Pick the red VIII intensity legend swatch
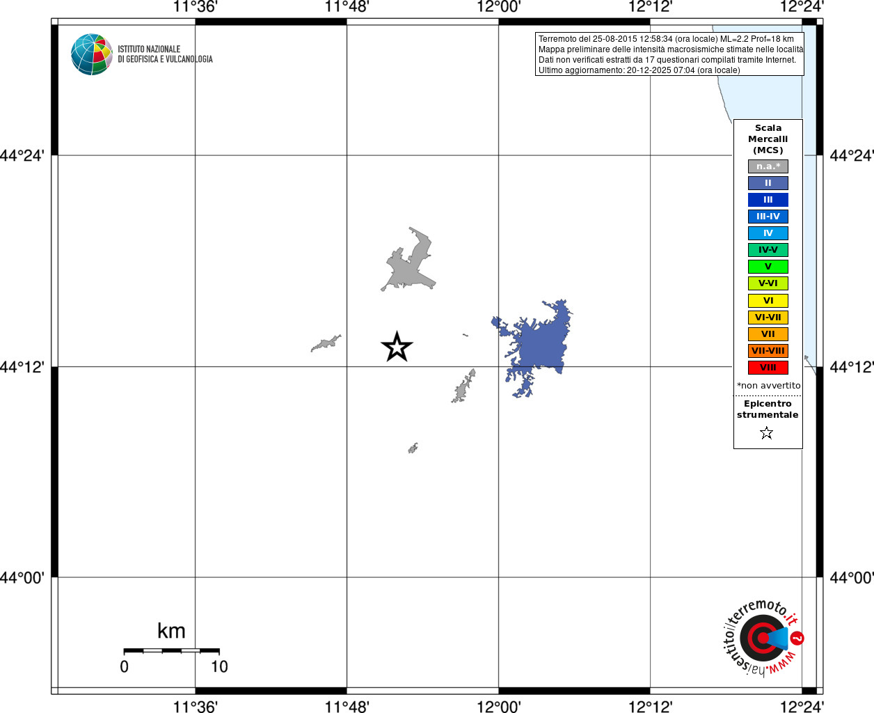874x713 pixels. point(768,368)
